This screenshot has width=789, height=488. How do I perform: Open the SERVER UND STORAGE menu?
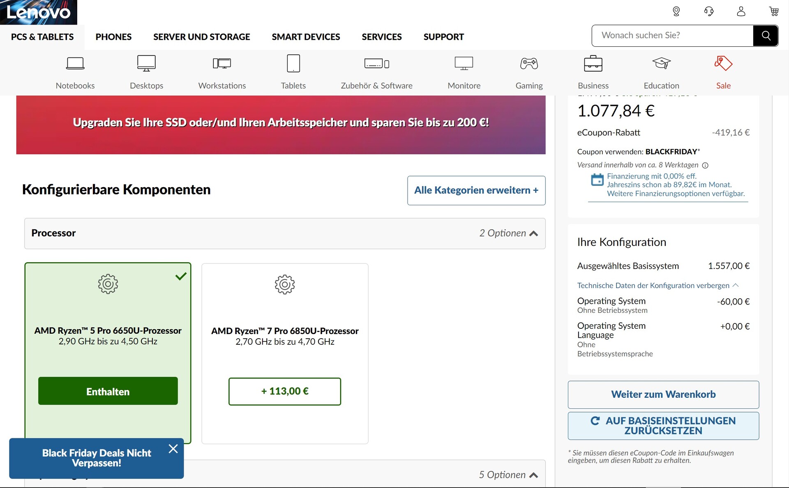(201, 37)
